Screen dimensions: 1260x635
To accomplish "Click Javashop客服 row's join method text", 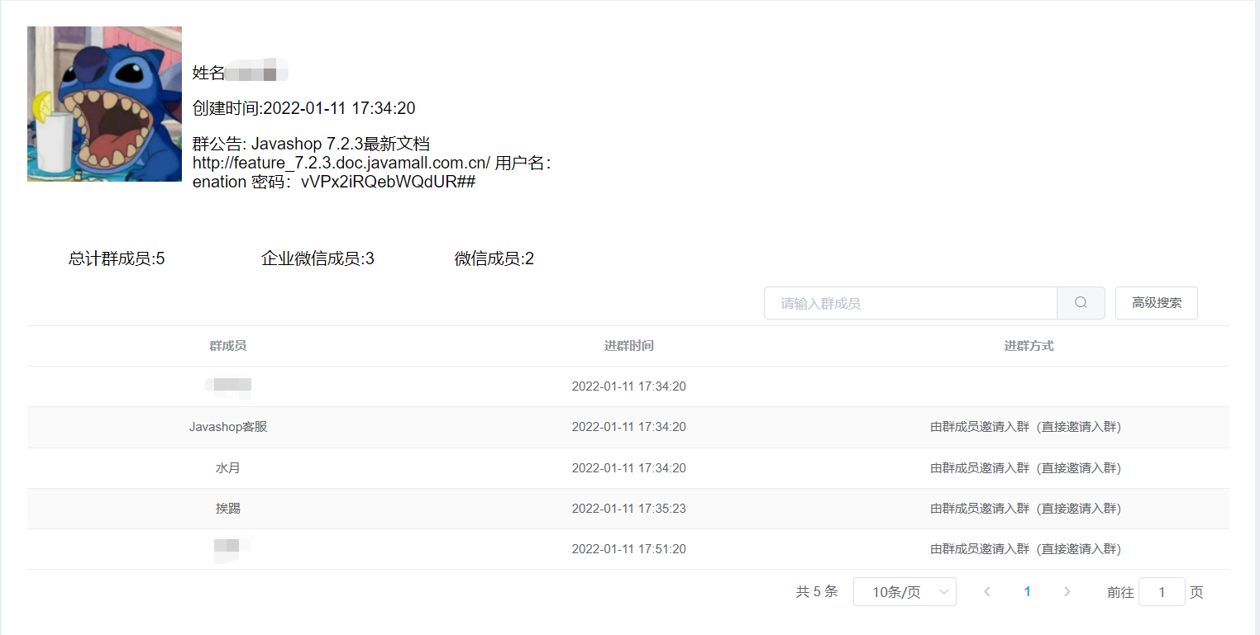I will coord(1026,427).
